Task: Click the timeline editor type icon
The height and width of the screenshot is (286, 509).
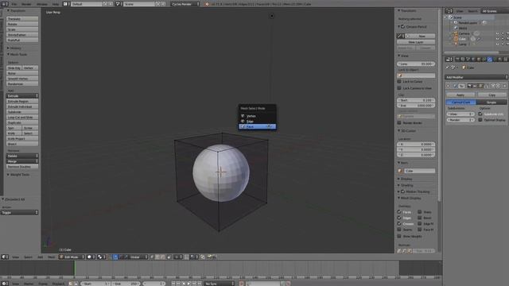Action: pyautogui.click(x=5, y=284)
